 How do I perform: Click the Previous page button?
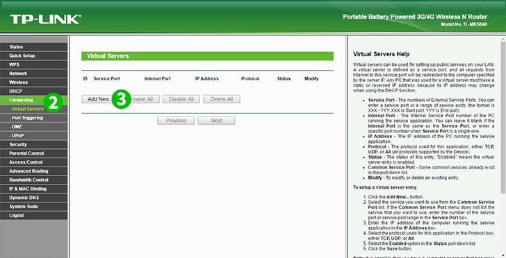coord(176,121)
